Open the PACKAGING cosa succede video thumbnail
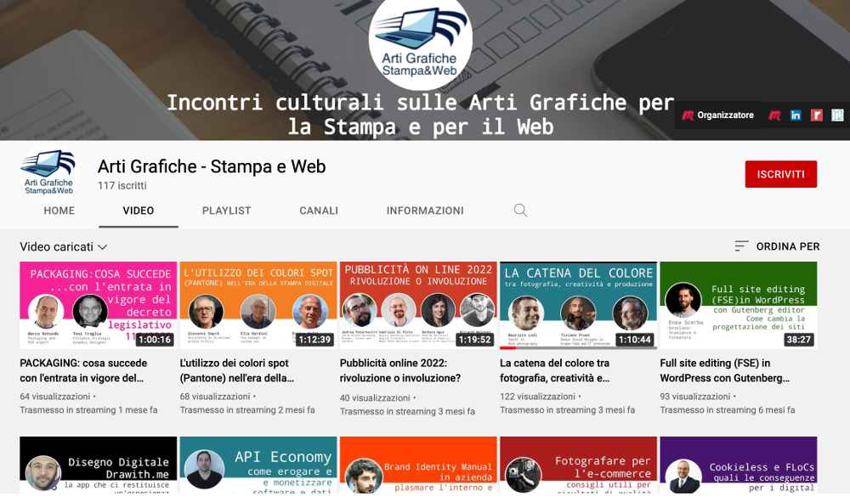Viewport: 850px width, 496px height. point(98,305)
